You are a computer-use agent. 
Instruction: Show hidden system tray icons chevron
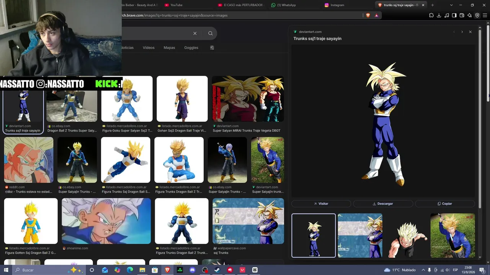[423, 270]
